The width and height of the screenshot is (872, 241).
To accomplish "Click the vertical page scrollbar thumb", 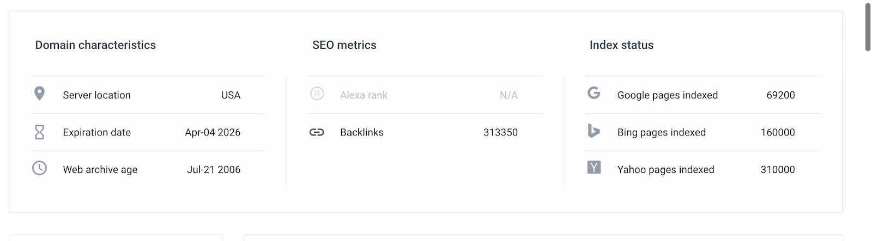I will [868, 27].
